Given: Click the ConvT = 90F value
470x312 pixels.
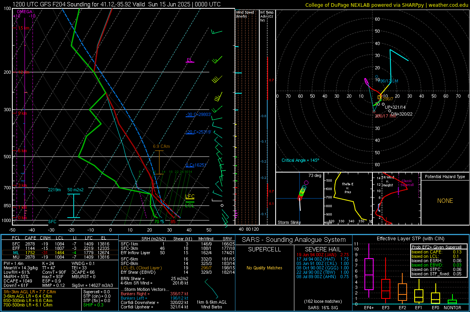Looking at the screenshot, I should (54, 272).
